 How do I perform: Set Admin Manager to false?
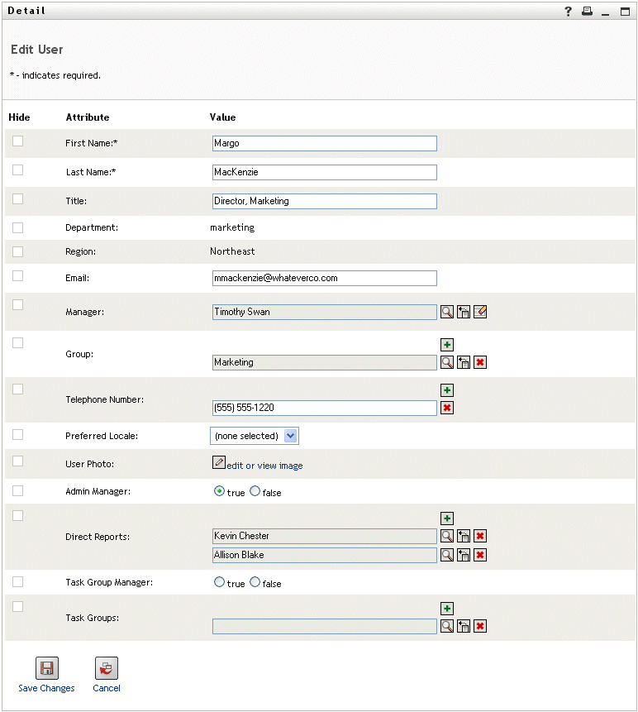pyautogui.click(x=255, y=491)
